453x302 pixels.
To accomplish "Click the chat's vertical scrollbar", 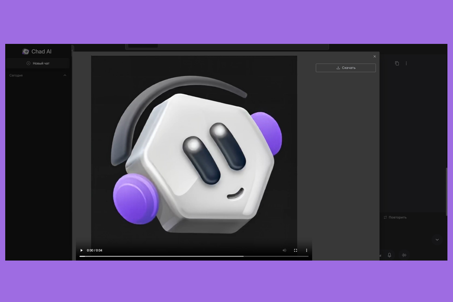I will coord(446,192).
